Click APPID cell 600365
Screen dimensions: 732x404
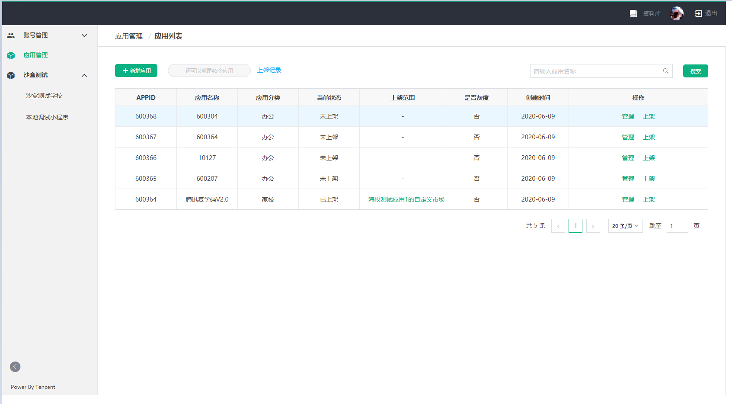click(146, 179)
